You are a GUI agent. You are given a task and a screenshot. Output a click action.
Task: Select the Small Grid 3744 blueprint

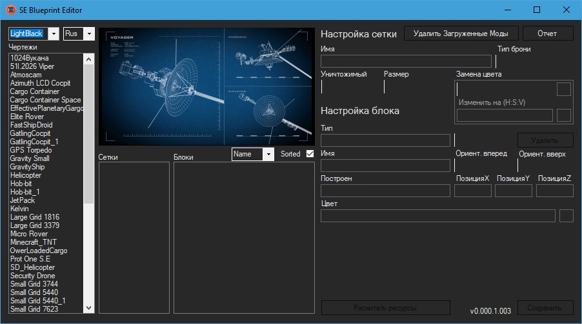(x=46, y=284)
